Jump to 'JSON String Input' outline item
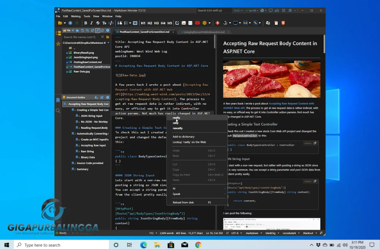 click(x=91, y=116)
